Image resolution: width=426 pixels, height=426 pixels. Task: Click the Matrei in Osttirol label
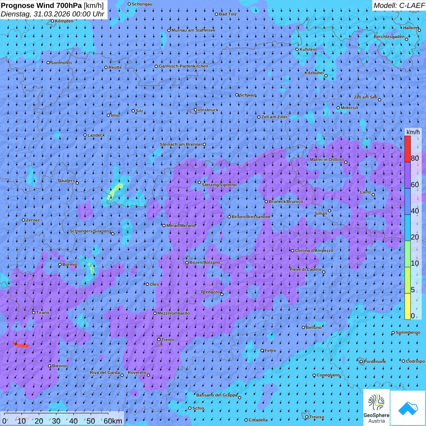[x=327, y=159]
